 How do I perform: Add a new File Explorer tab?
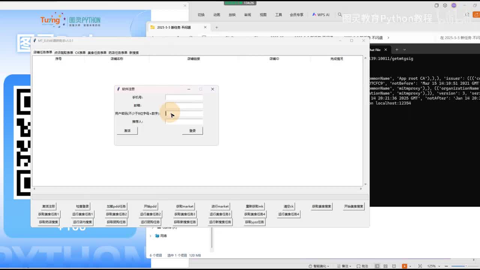point(216,27)
